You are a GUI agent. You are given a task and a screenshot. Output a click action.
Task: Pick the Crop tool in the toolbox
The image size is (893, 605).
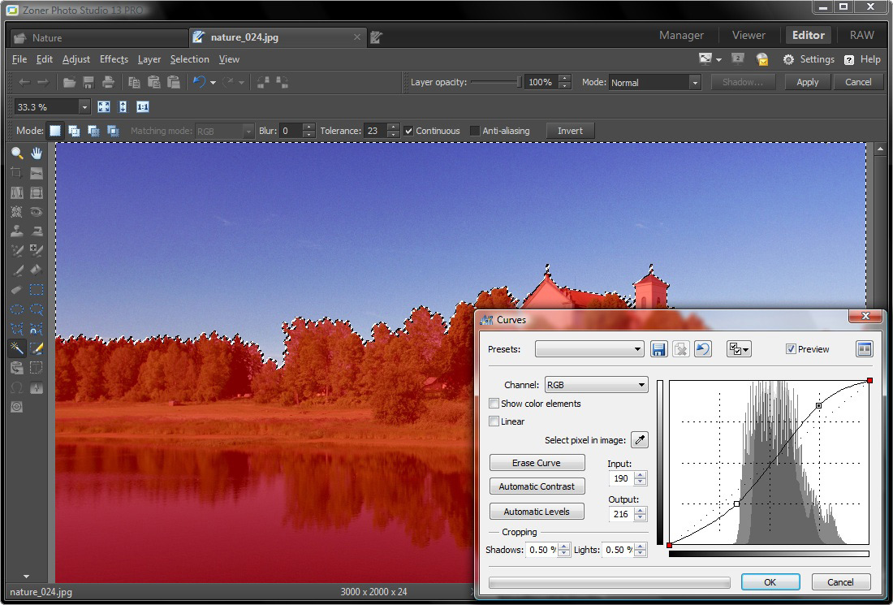pyautogui.click(x=16, y=173)
